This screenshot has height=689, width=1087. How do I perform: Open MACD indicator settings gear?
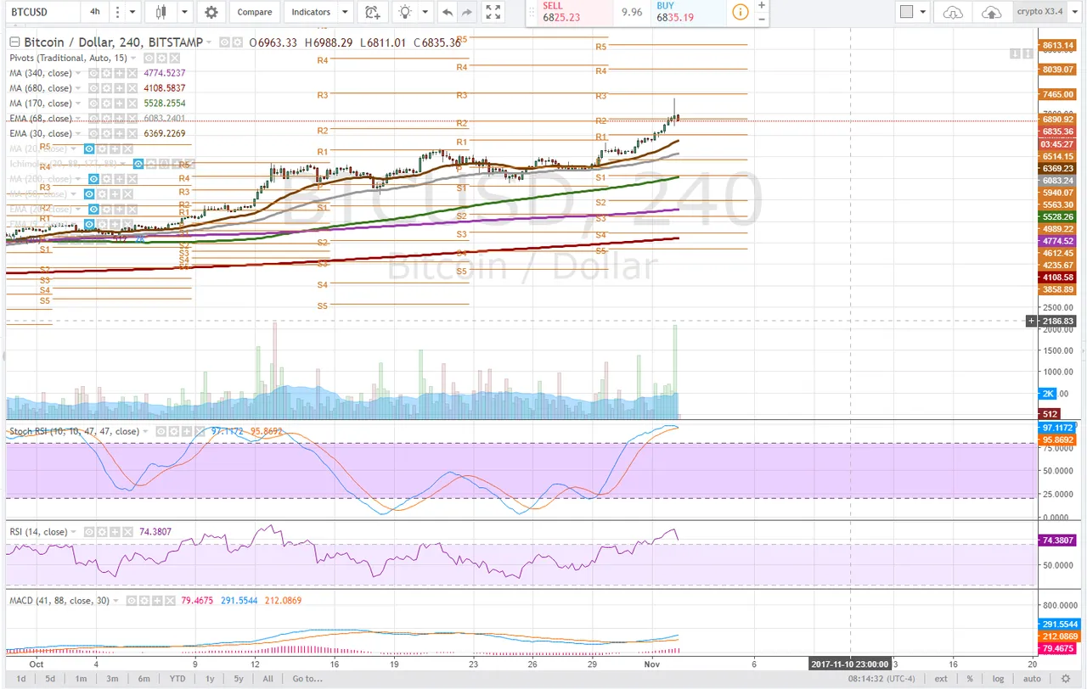coord(144,601)
